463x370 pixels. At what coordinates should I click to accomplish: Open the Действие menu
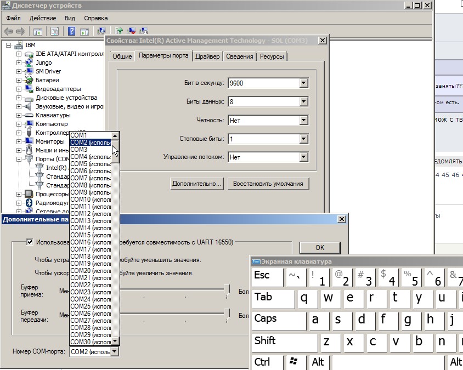[43, 18]
